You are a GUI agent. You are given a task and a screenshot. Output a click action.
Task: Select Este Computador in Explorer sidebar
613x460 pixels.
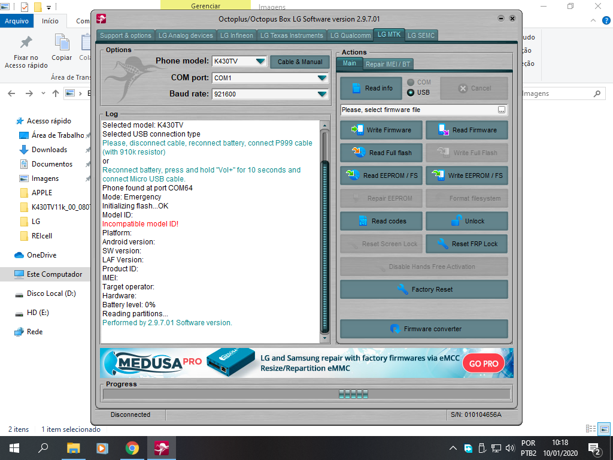pos(54,274)
